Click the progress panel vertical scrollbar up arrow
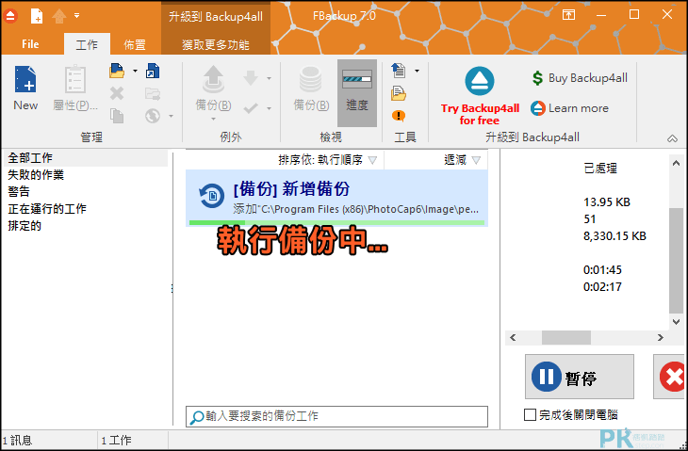Screen dimensions: 688x451 [676, 163]
